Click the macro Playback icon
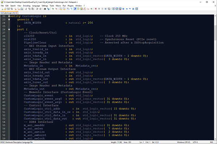Viewport: 217px width, 144px height. (x=102, y=9)
